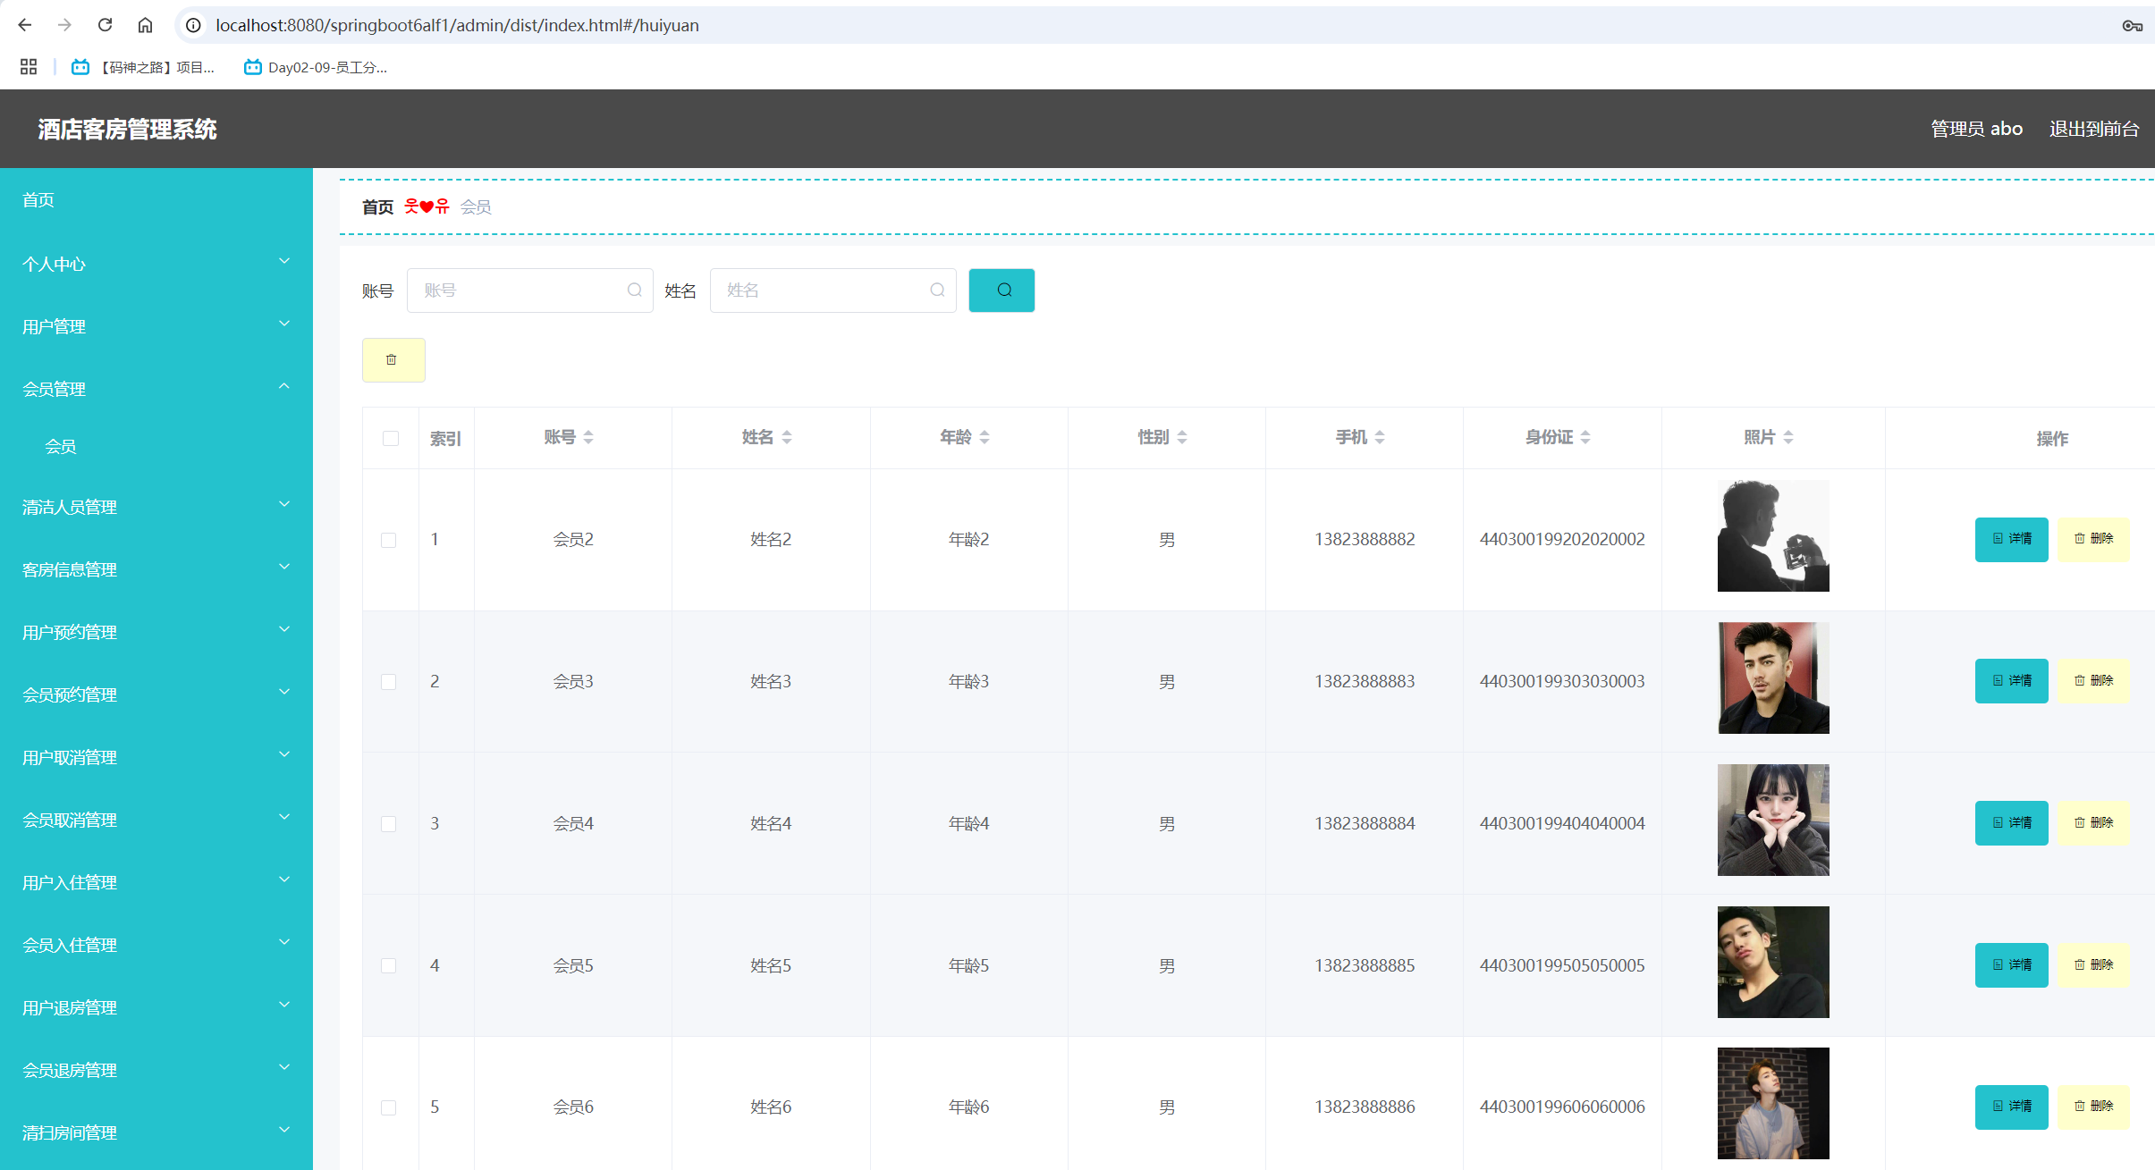
Task: Click 删除 button for 会员5
Action: tap(2092, 965)
